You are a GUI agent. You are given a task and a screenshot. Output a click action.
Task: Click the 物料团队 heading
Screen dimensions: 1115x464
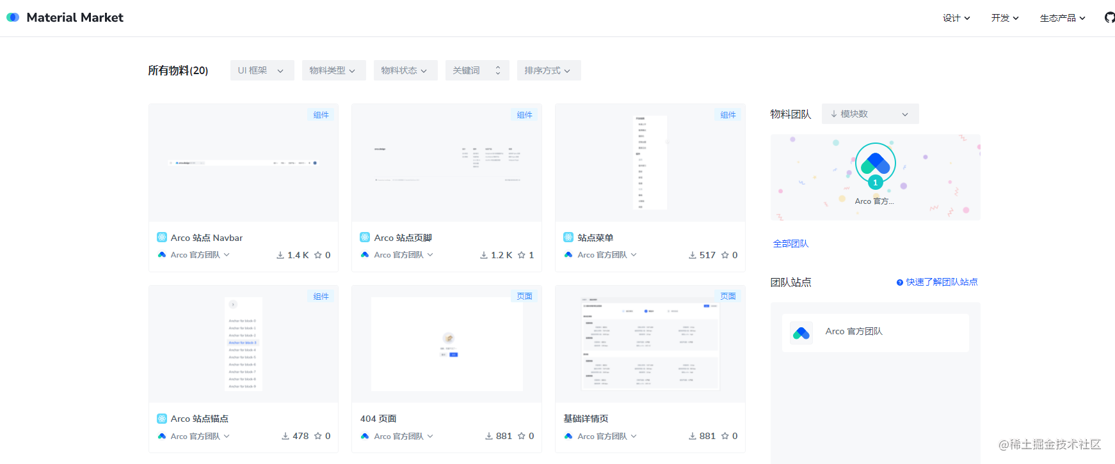point(790,114)
